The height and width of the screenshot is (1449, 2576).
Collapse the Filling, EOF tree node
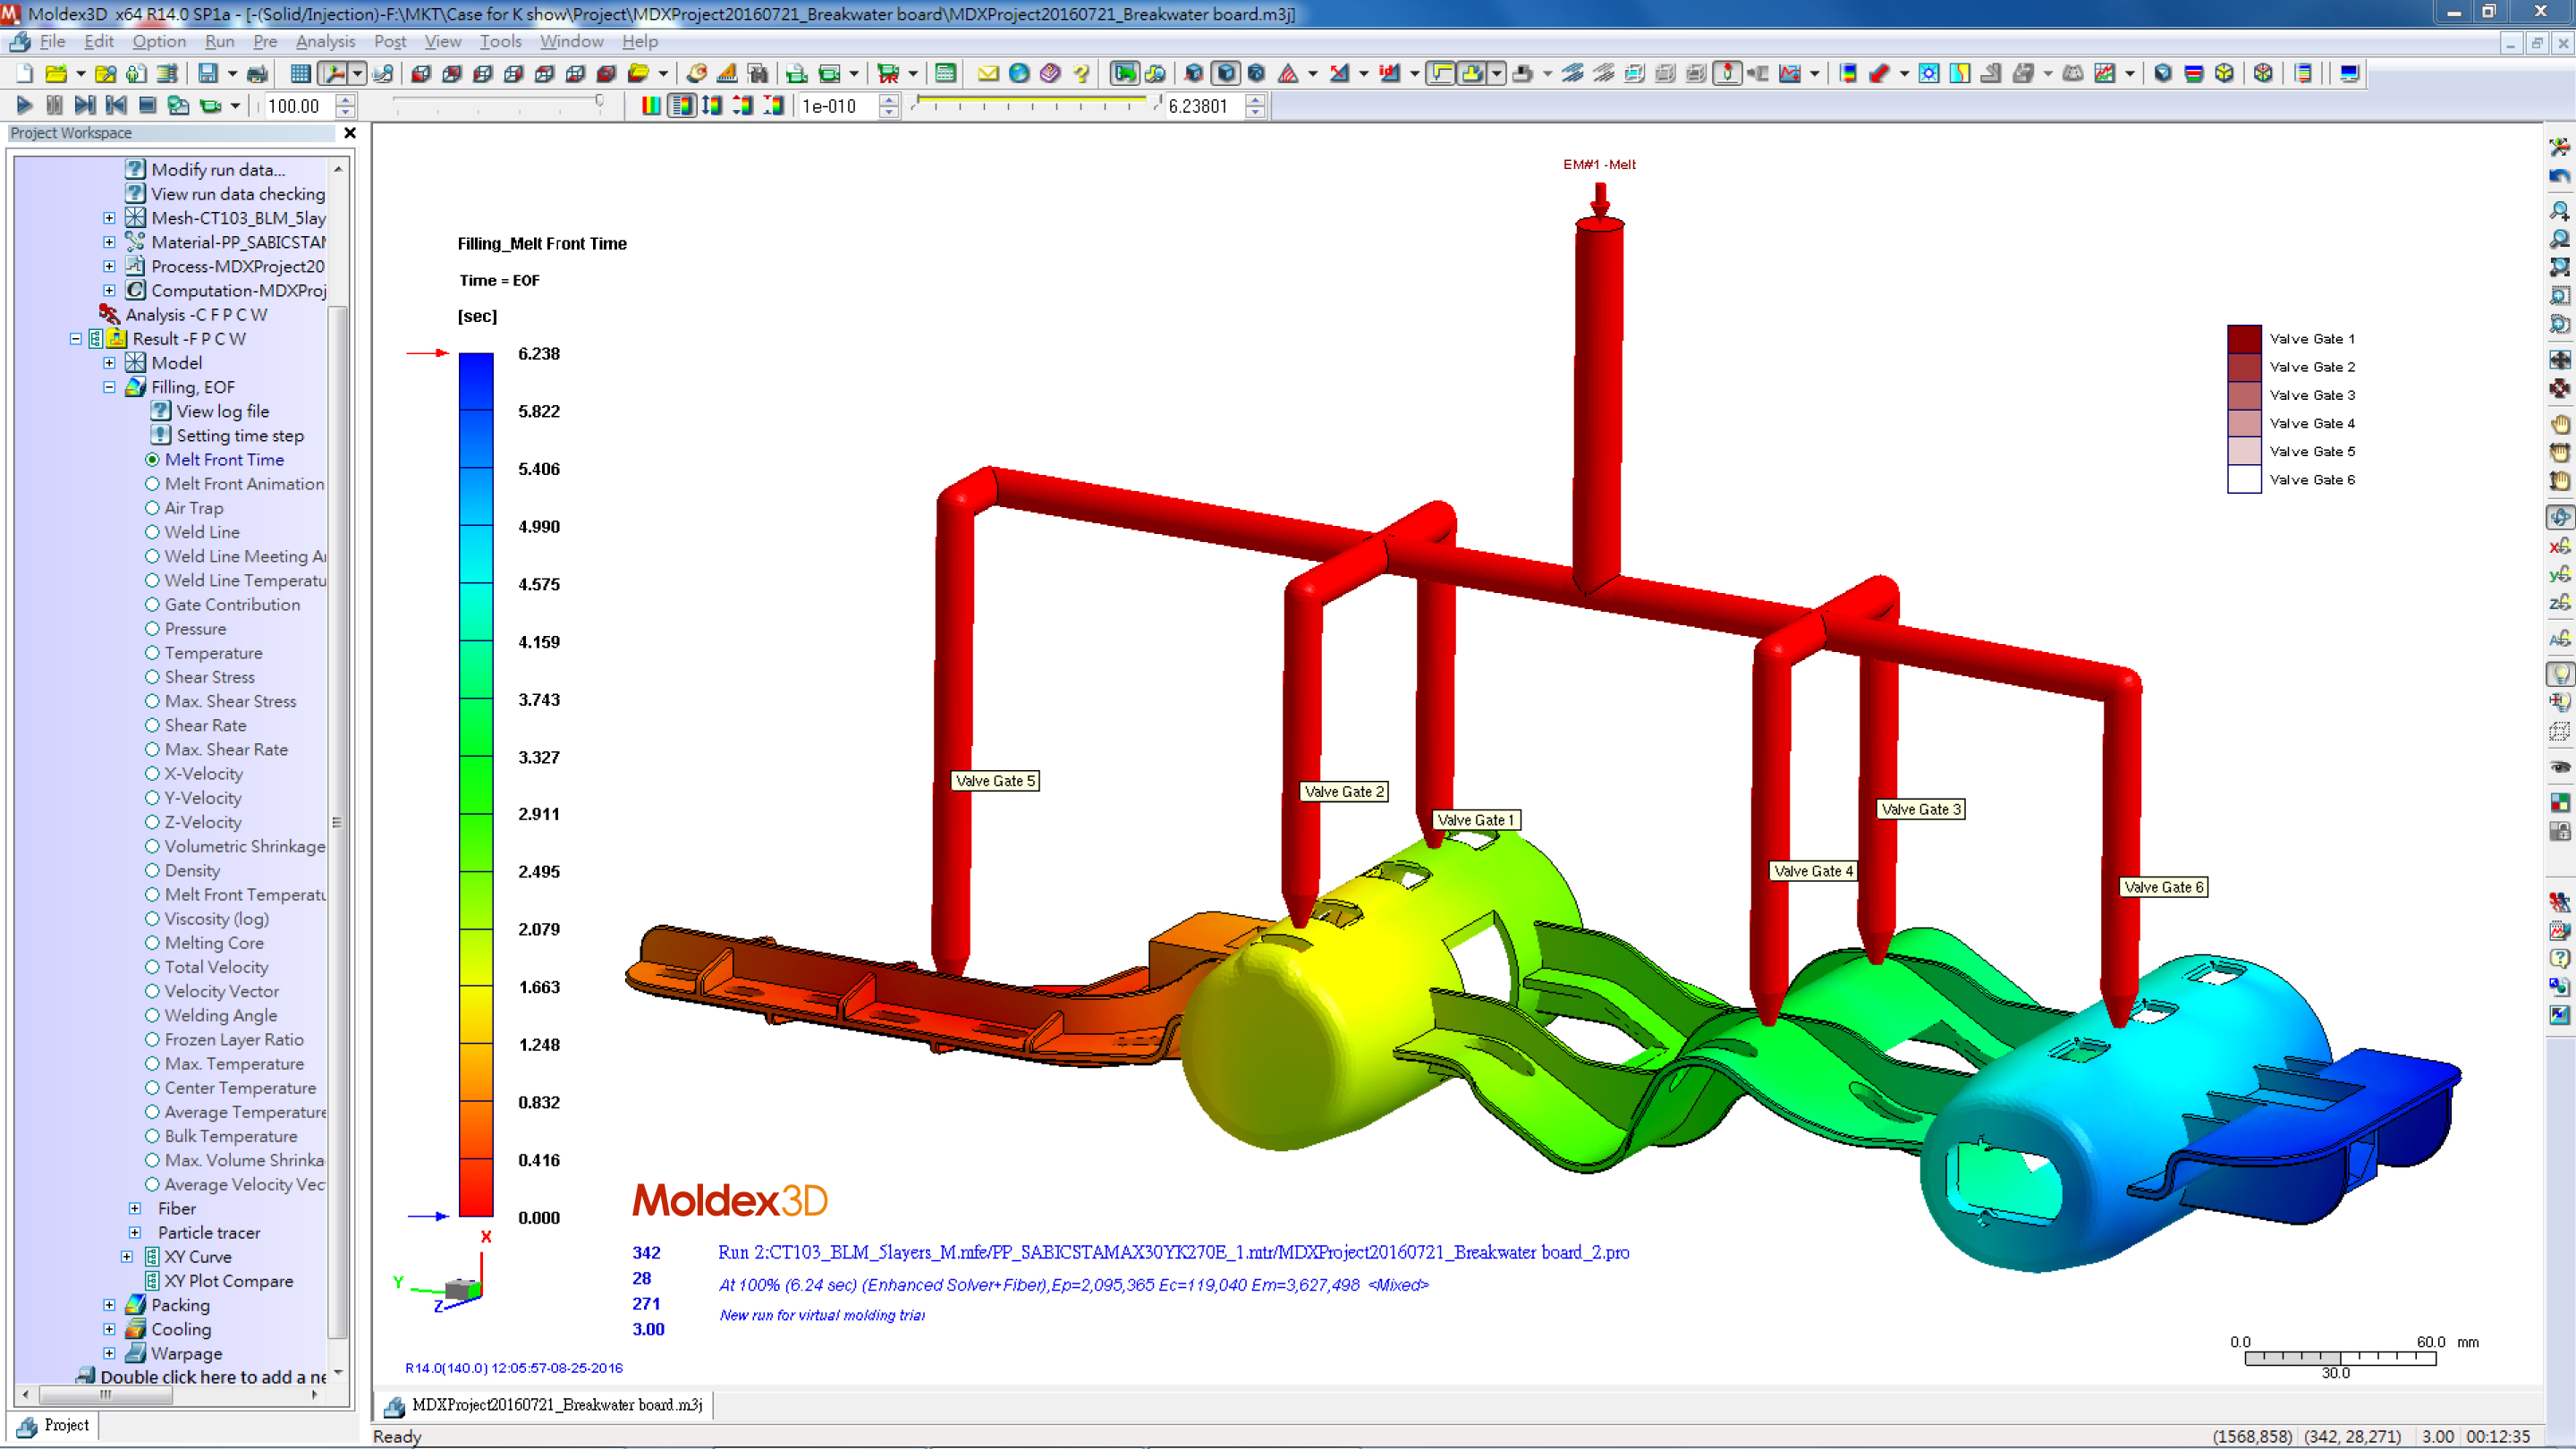coord(109,387)
